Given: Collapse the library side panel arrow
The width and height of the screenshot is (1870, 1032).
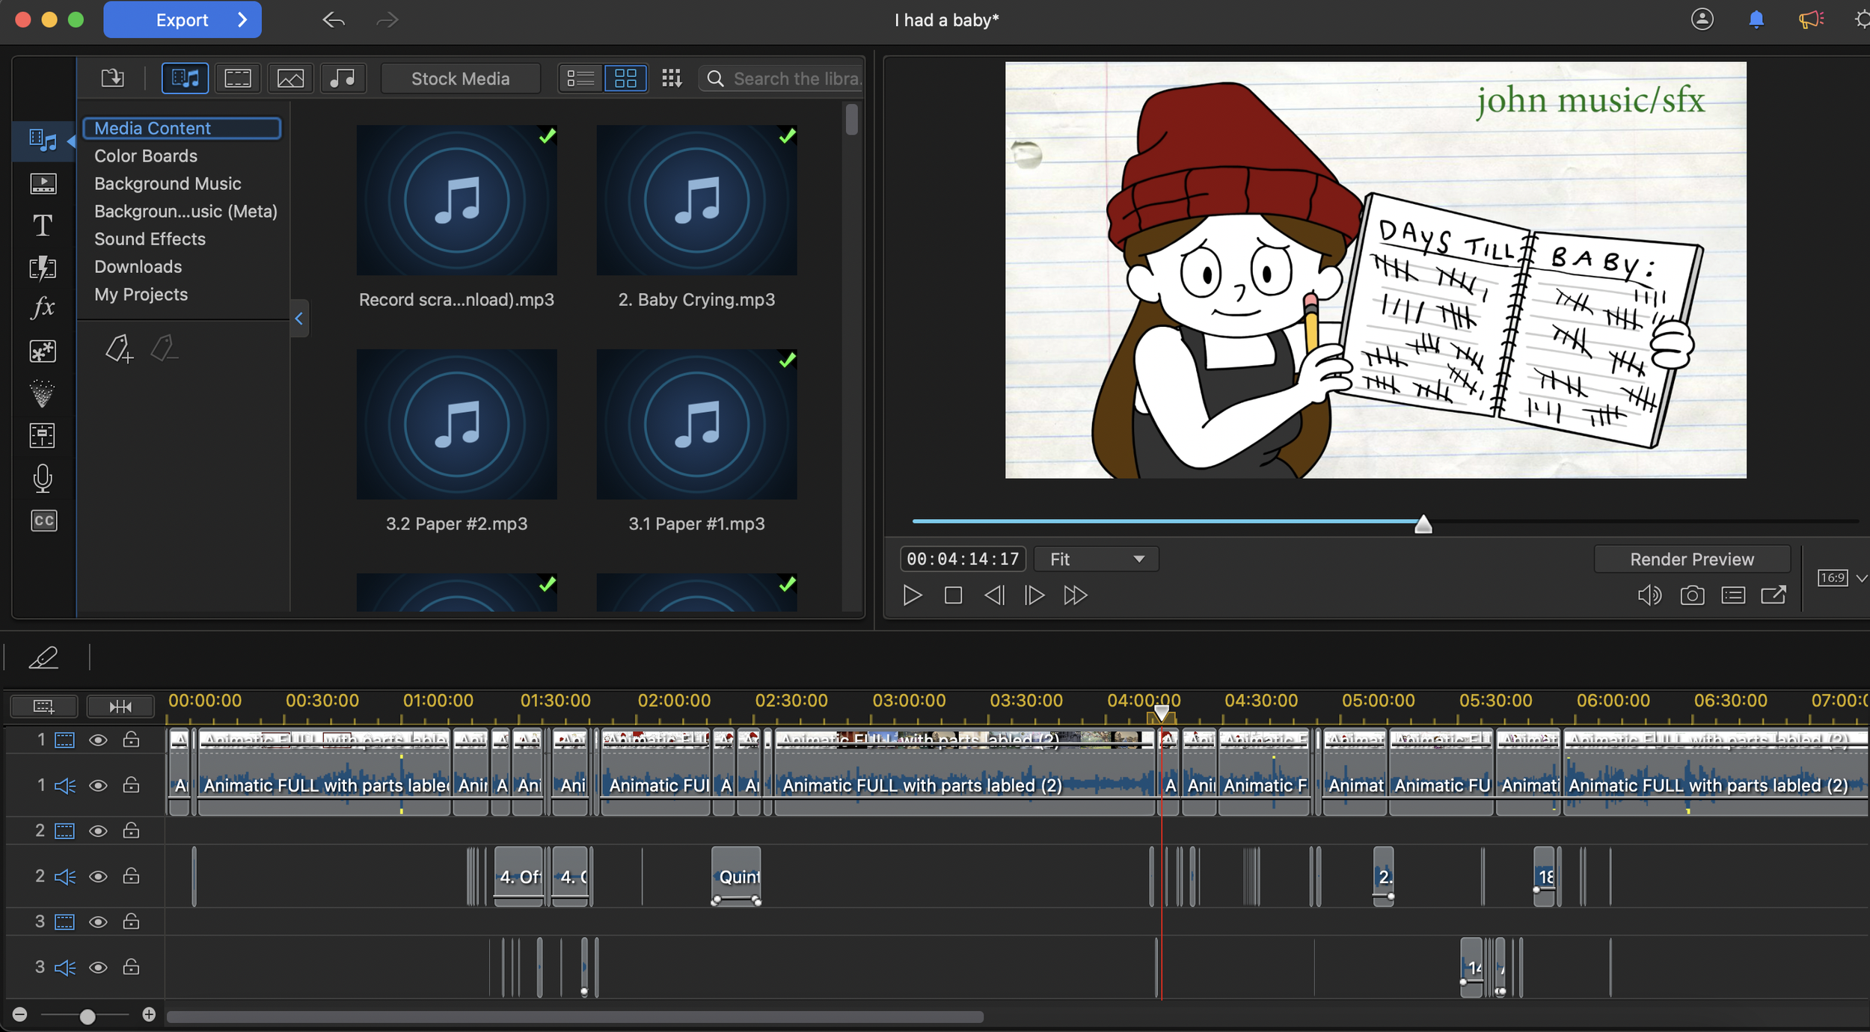Looking at the screenshot, I should (x=299, y=319).
